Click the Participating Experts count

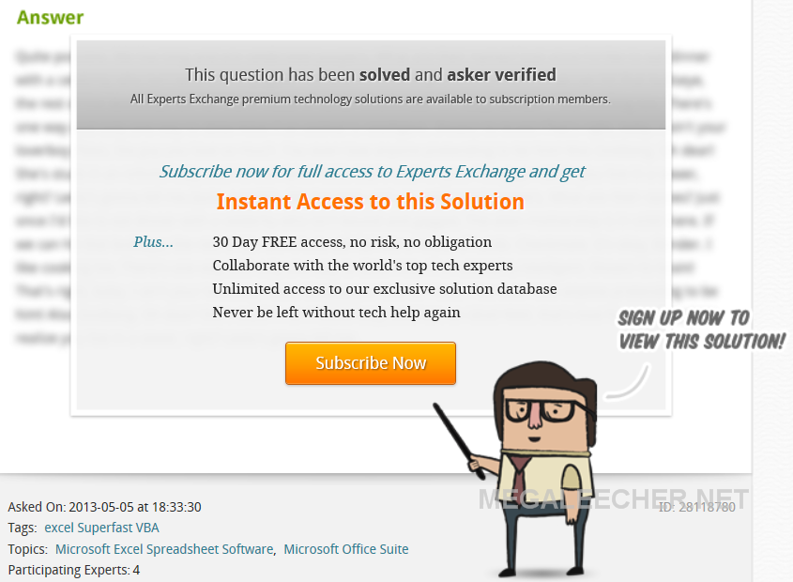74,570
